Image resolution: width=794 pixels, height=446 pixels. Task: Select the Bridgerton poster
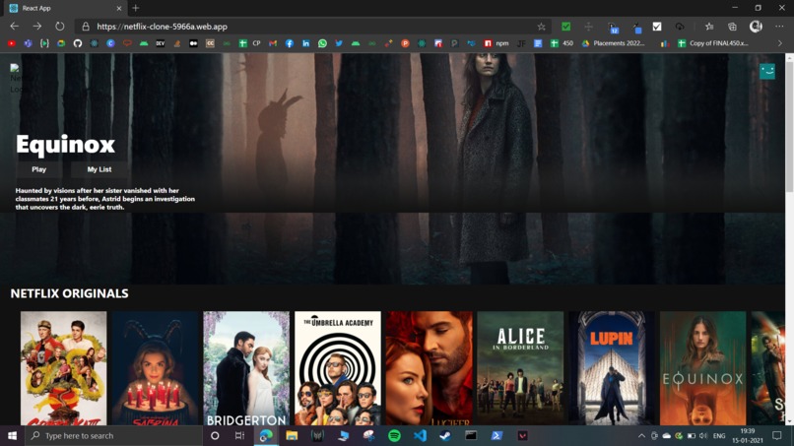pyautogui.click(x=246, y=368)
